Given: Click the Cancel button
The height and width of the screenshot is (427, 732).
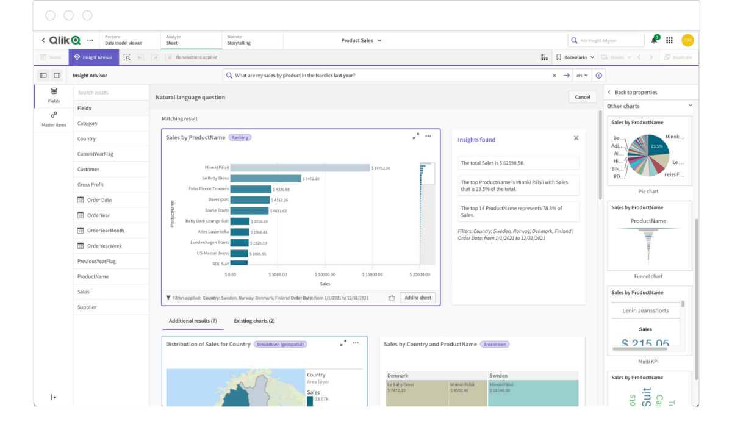Looking at the screenshot, I should click(x=582, y=97).
